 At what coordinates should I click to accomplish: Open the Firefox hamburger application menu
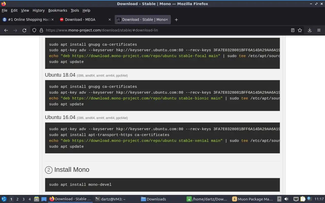pyautogui.click(x=319, y=30)
